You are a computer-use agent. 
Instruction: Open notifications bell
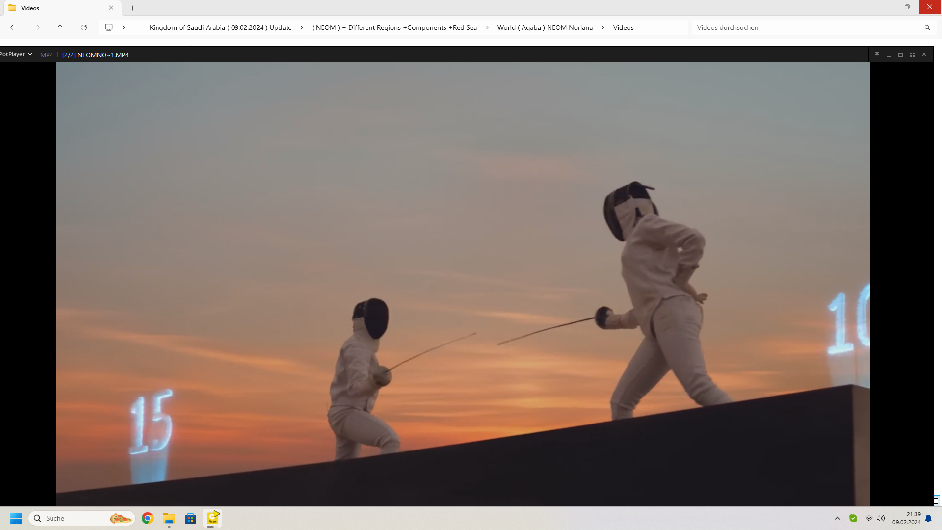click(928, 518)
